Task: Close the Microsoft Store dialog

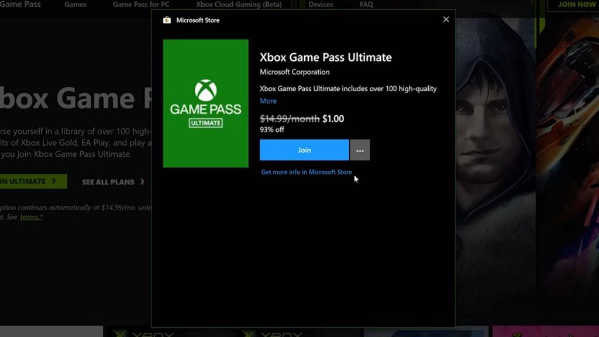Action: [446, 19]
